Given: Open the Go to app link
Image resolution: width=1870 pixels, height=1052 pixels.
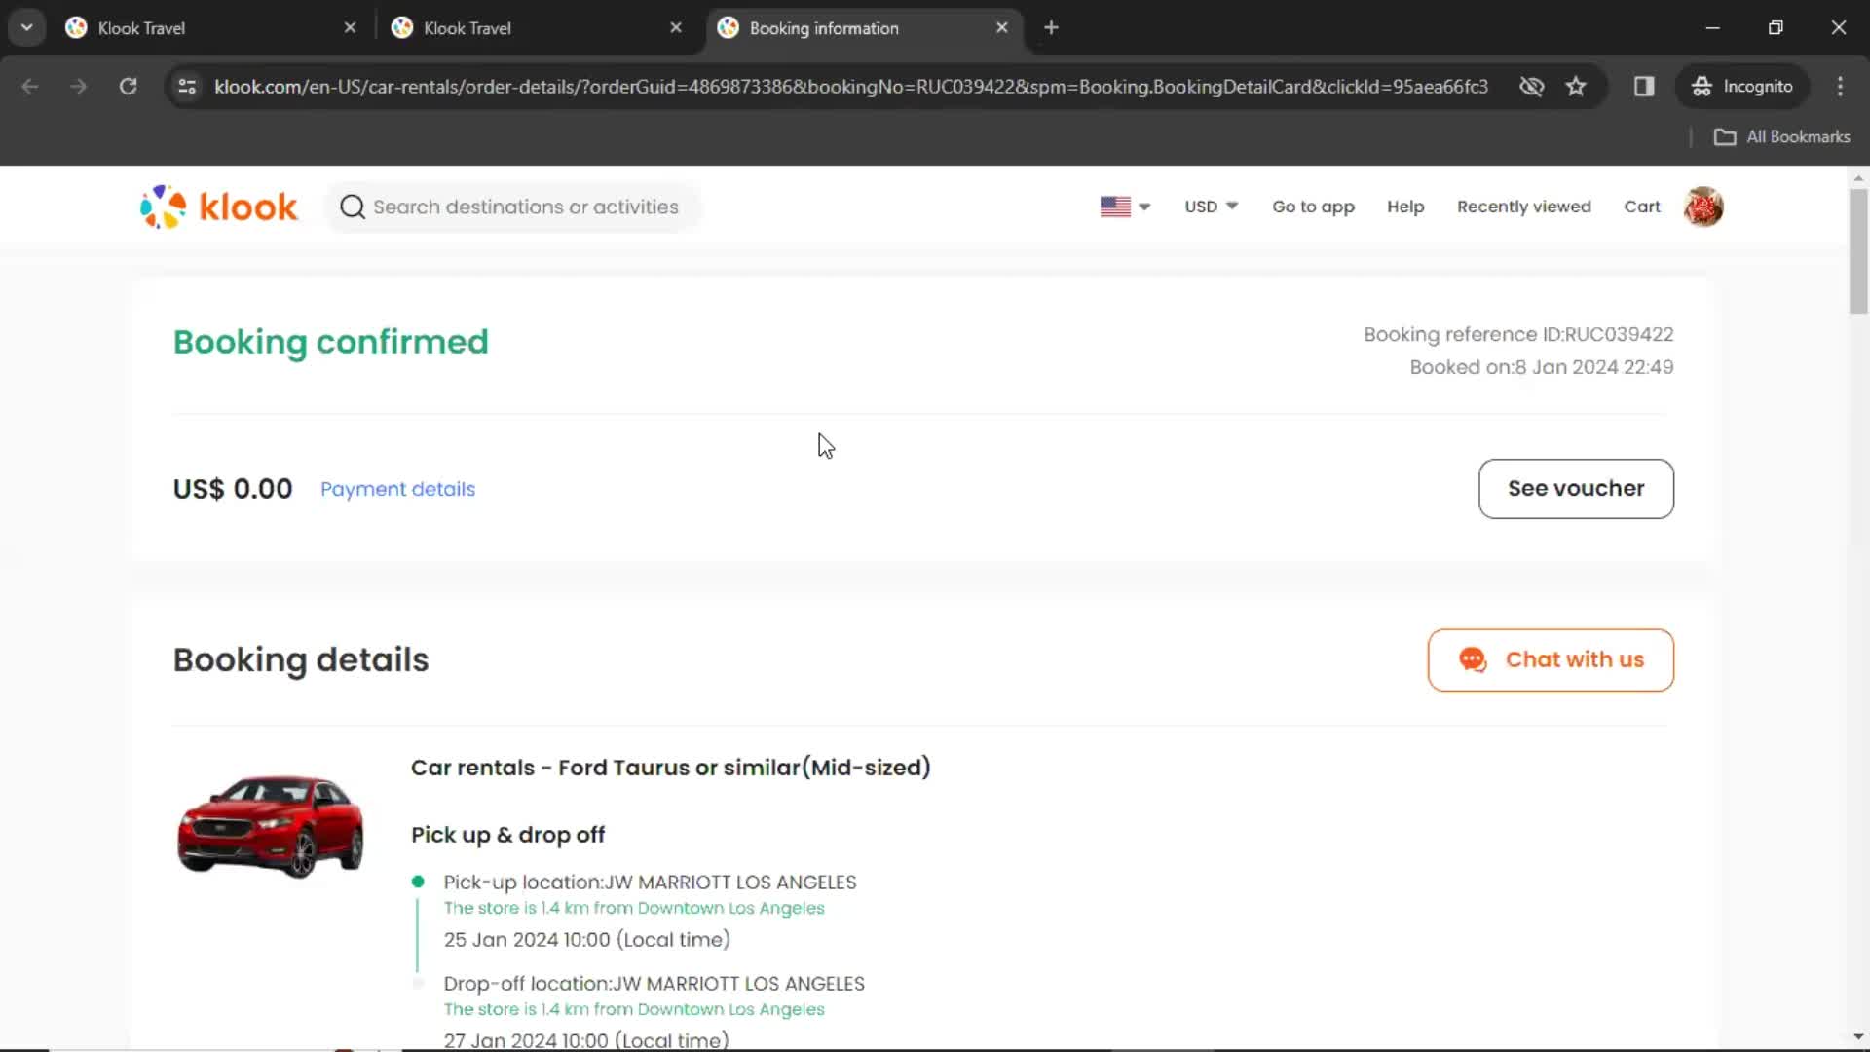Looking at the screenshot, I should (x=1313, y=206).
